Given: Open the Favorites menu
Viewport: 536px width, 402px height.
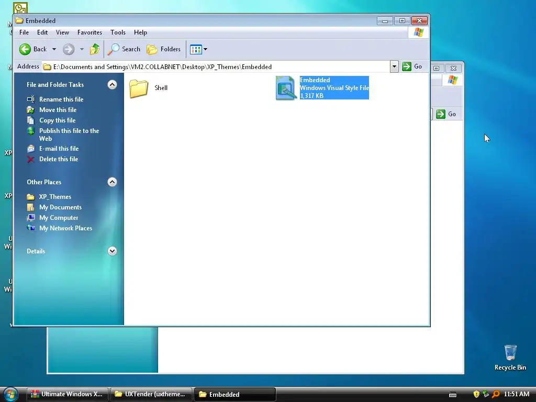Looking at the screenshot, I should coord(90,32).
